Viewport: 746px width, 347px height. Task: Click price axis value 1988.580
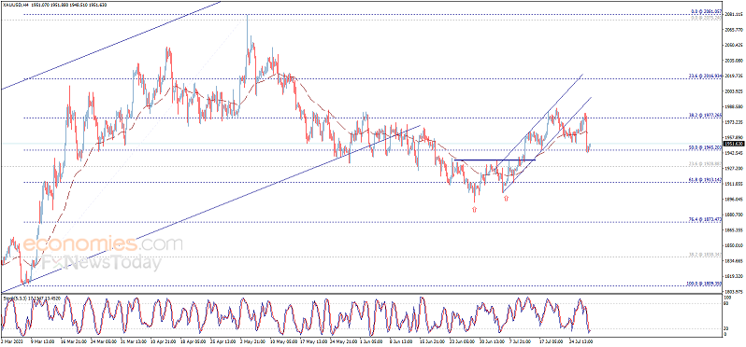click(x=733, y=107)
